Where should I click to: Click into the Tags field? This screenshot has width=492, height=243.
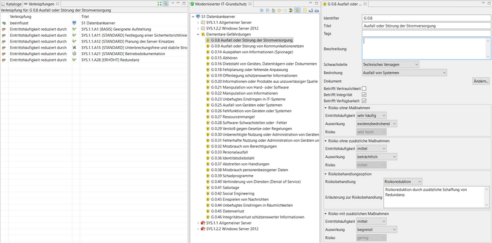point(426,33)
